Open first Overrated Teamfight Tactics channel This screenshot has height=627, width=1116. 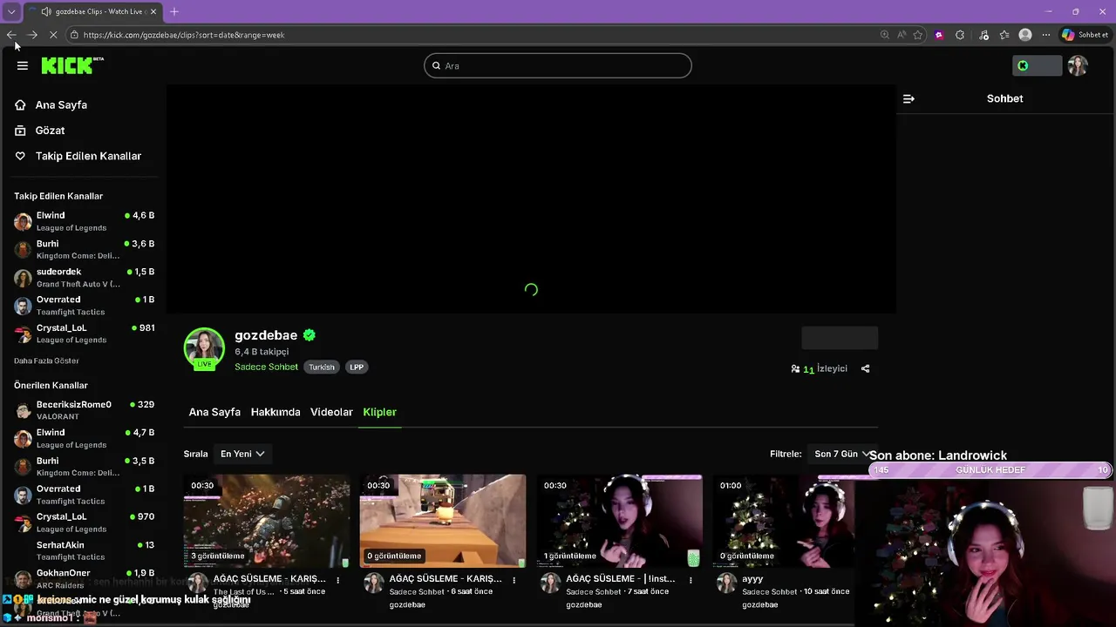(x=85, y=305)
